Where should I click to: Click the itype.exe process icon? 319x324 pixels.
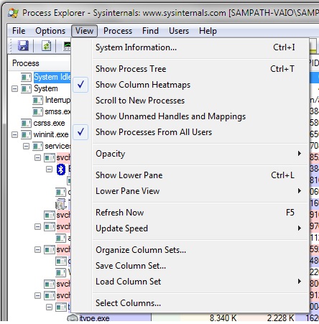pyautogui.click(x=73, y=318)
